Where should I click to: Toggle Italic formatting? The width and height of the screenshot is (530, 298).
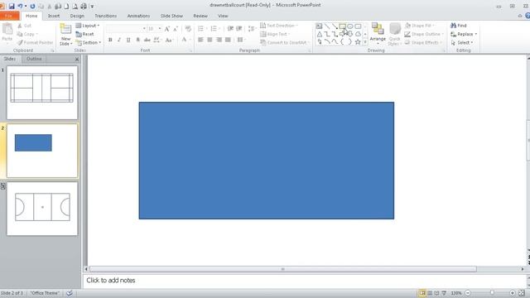click(x=119, y=40)
